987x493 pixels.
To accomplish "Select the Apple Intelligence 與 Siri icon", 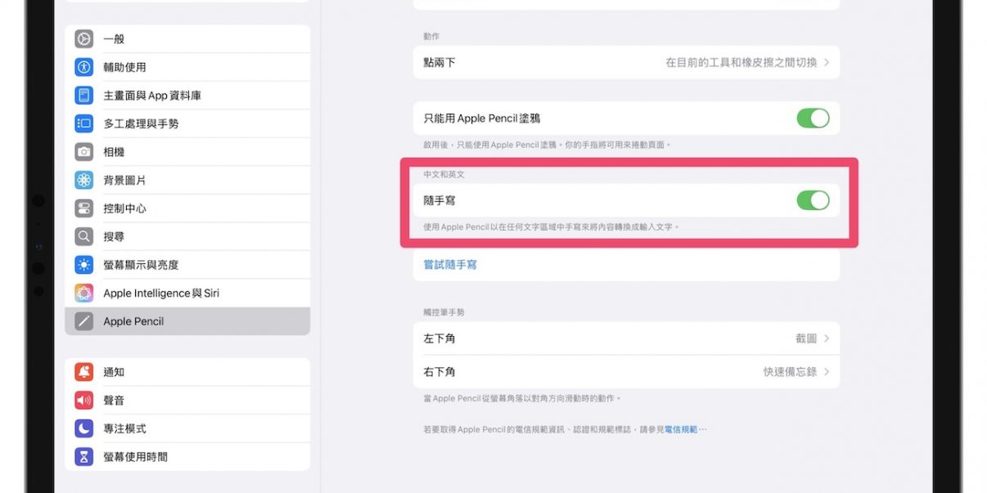I will click(84, 293).
